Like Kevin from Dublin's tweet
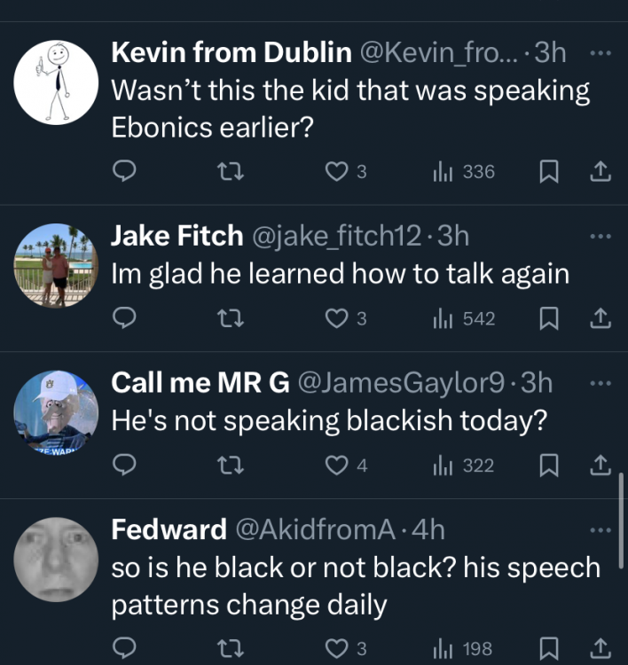 pos(337,171)
